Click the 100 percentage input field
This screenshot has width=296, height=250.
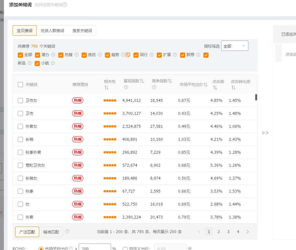coord(94,247)
